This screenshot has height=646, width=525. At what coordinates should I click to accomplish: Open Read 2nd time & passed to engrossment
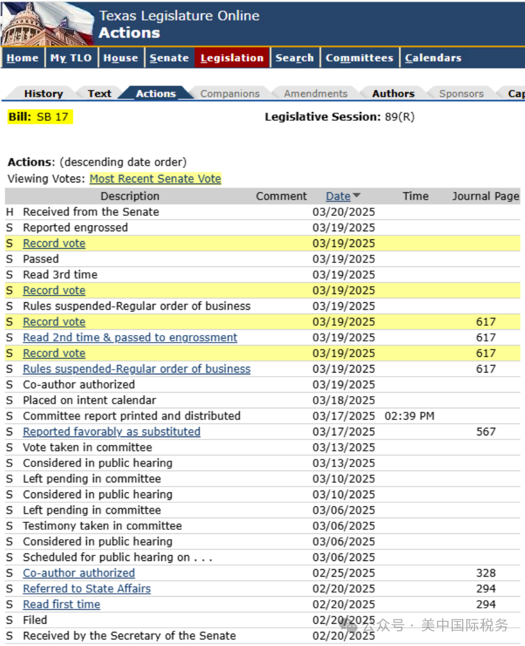pyautogui.click(x=130, y=337)
